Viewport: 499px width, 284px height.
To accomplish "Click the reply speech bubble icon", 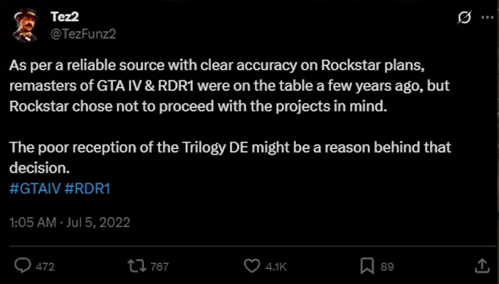I will [23, 266].
